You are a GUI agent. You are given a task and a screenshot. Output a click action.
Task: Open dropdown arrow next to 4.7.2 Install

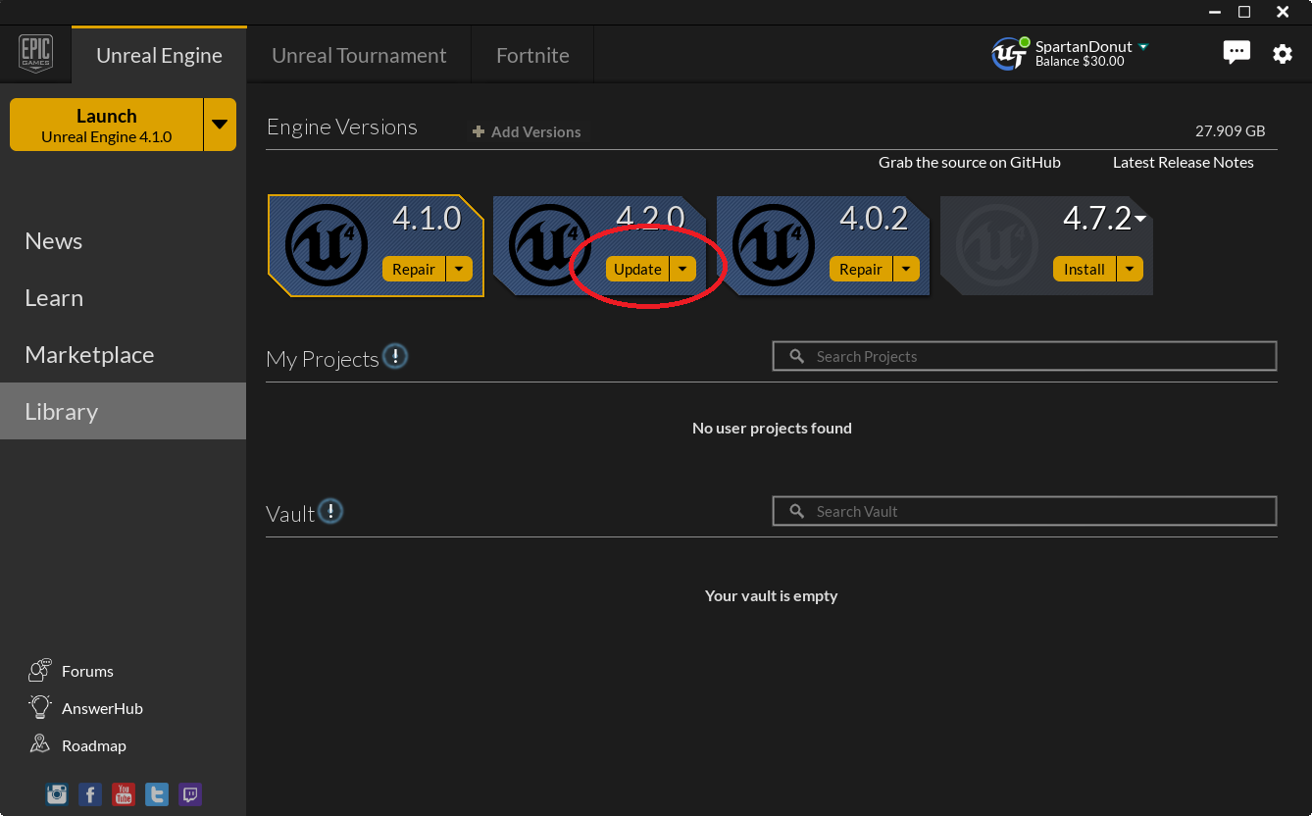coord(1130,269)
